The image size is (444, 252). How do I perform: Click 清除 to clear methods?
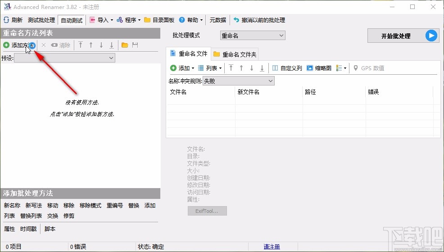(x=61, y=45)
